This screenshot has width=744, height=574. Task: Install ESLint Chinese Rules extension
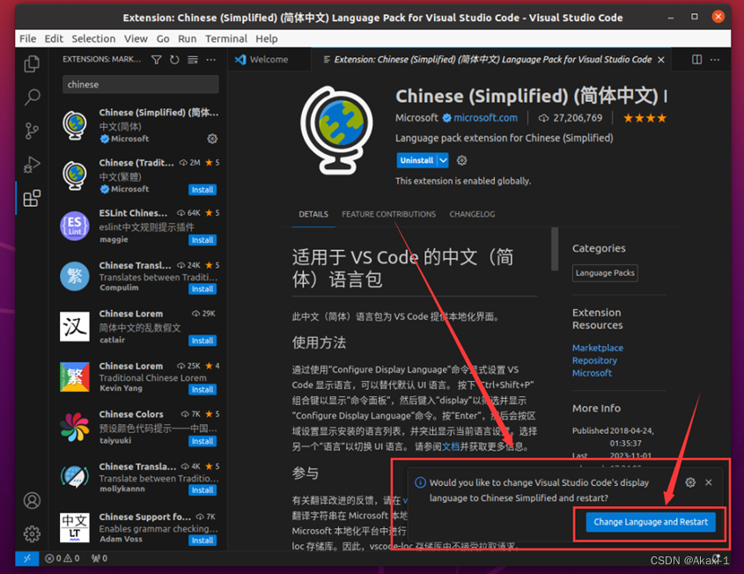click(x=203, y=240)
